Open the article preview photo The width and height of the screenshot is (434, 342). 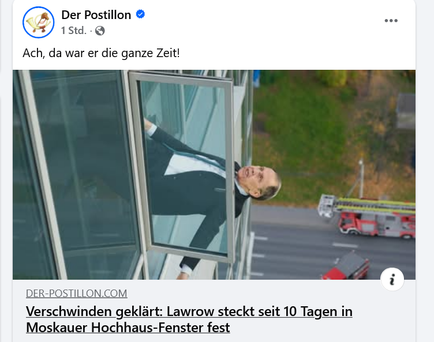pyautogui.click(x=214, y=175)
